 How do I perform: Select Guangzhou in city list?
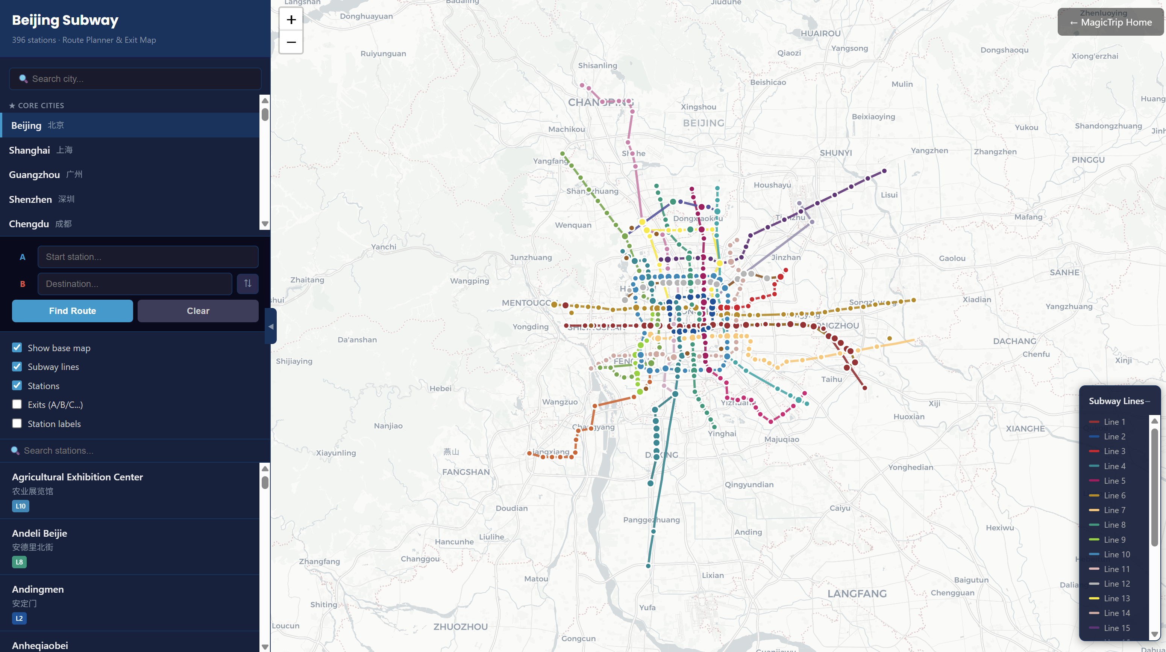(x=129, y=175)
